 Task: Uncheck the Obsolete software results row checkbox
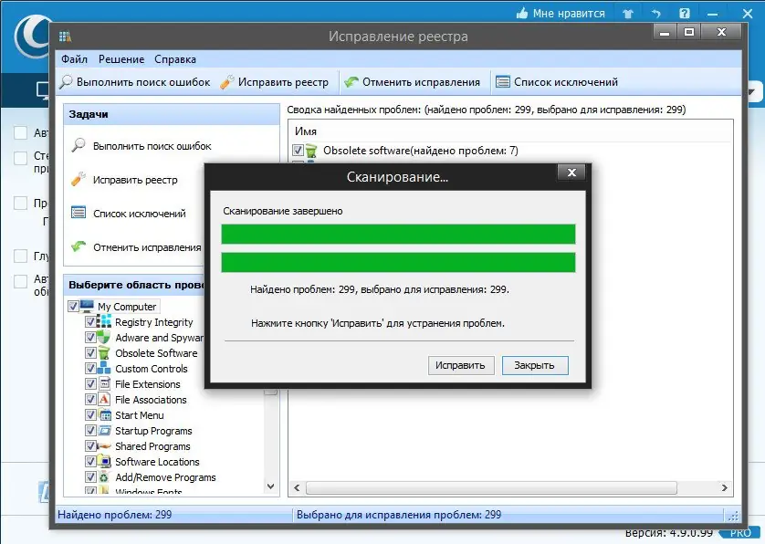[298, 151]
